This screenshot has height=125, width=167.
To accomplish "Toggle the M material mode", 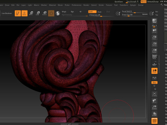I will click(80, 12).
